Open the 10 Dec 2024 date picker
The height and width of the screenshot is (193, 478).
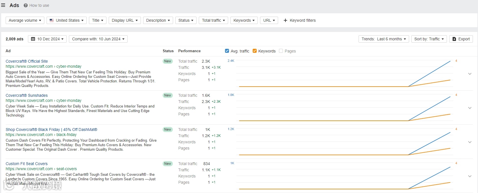click(47, 39)
